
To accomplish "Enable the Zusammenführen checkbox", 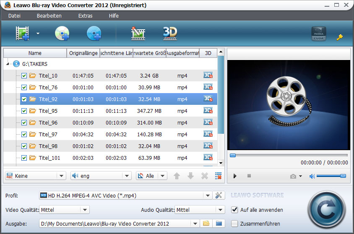I will point(234,224).
